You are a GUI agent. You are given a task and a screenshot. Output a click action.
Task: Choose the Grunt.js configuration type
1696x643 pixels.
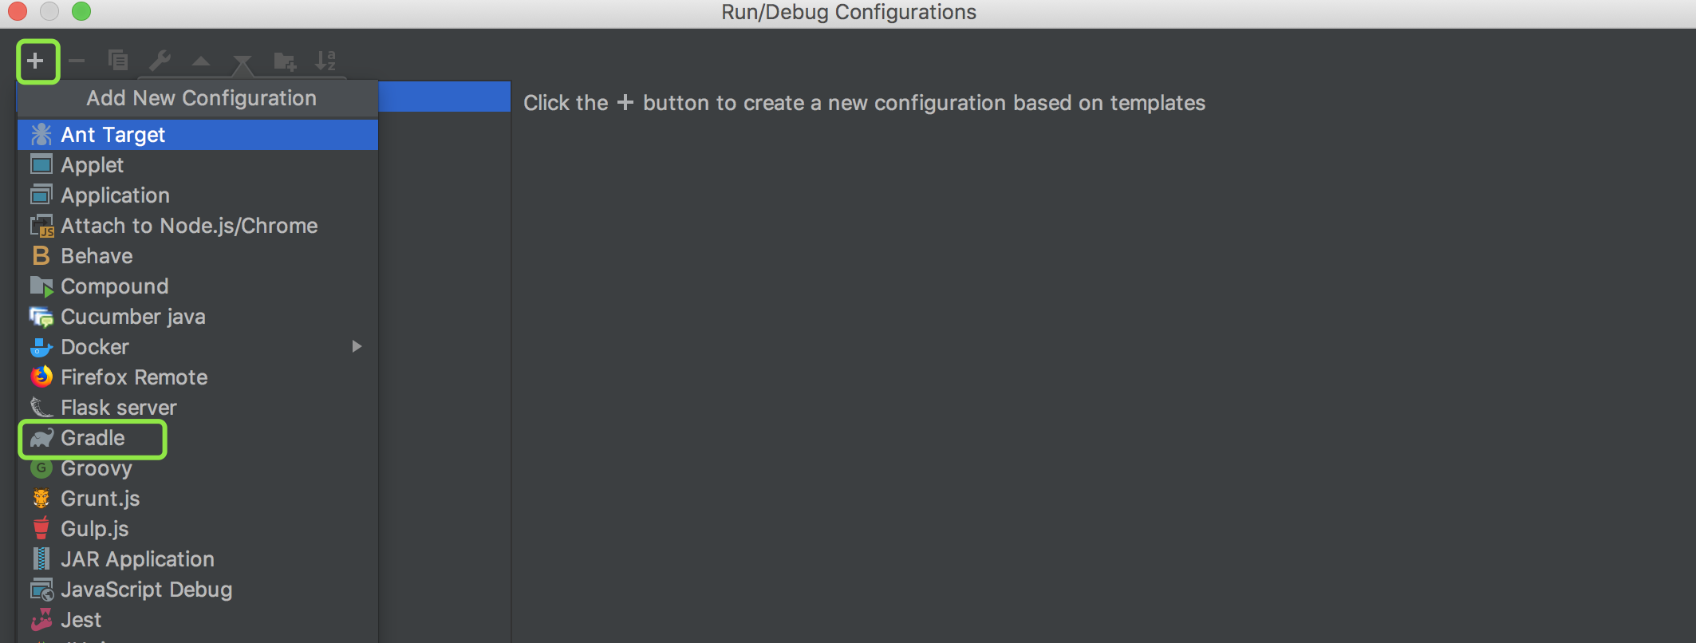pyautogui.click(x=101, y=499)
